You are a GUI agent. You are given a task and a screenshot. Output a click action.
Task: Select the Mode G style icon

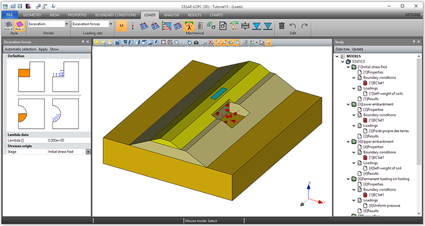[x=19, y=26]
